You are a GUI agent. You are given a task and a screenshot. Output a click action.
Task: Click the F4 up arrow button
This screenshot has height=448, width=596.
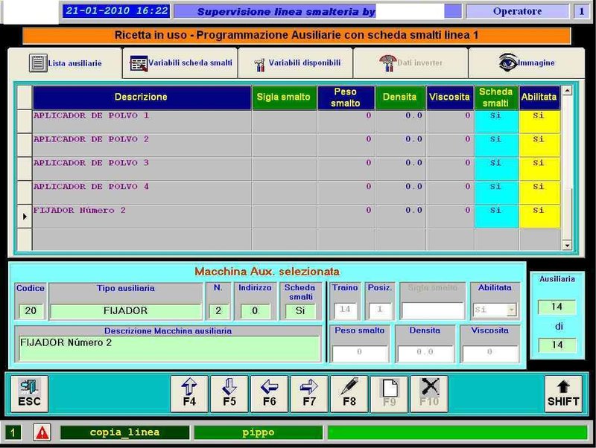[189, 394]
